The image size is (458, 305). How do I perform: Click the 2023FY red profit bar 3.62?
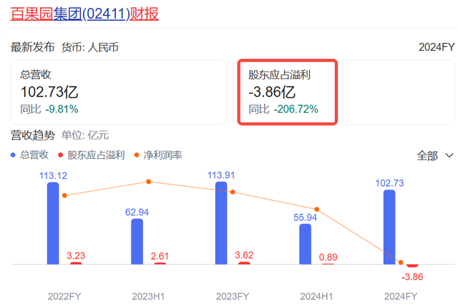tap(244, 263)
